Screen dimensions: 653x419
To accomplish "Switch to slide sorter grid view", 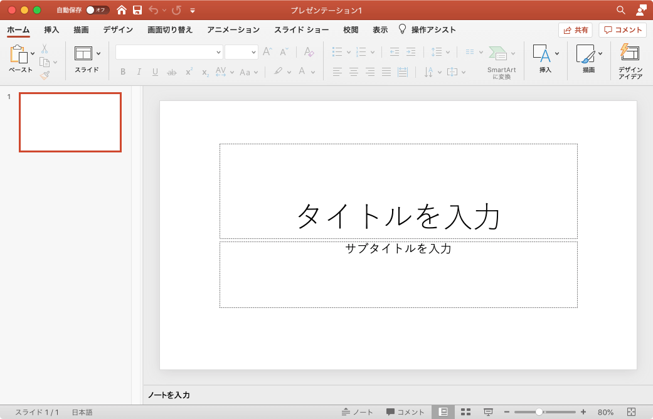I will 465,412.
